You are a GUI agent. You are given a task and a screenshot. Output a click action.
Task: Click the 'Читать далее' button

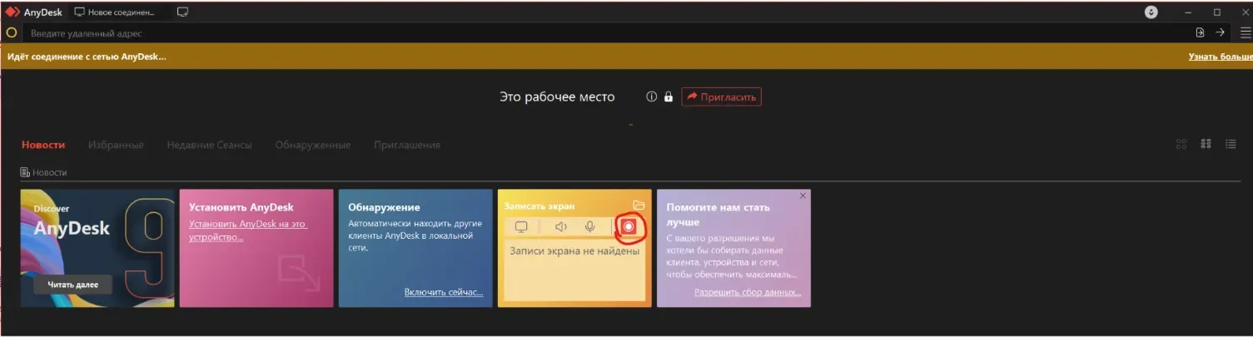coord(73,285)
